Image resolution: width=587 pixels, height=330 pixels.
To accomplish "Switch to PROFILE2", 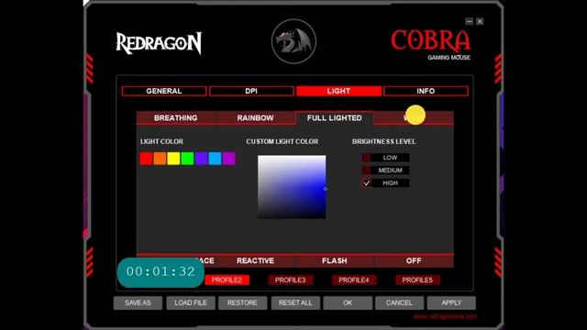I will tap(227, 280).
